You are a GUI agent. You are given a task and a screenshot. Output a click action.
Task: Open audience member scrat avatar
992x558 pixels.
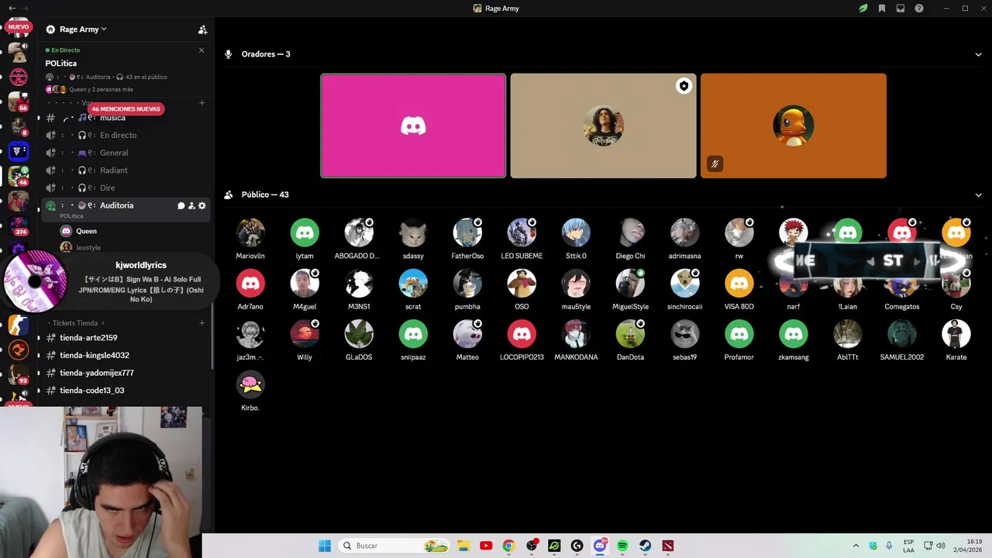tap(413, 284)
